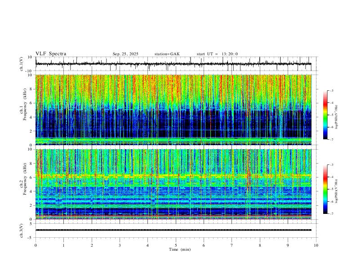Click the time axis tick label "10"

[x=316, y=245]
